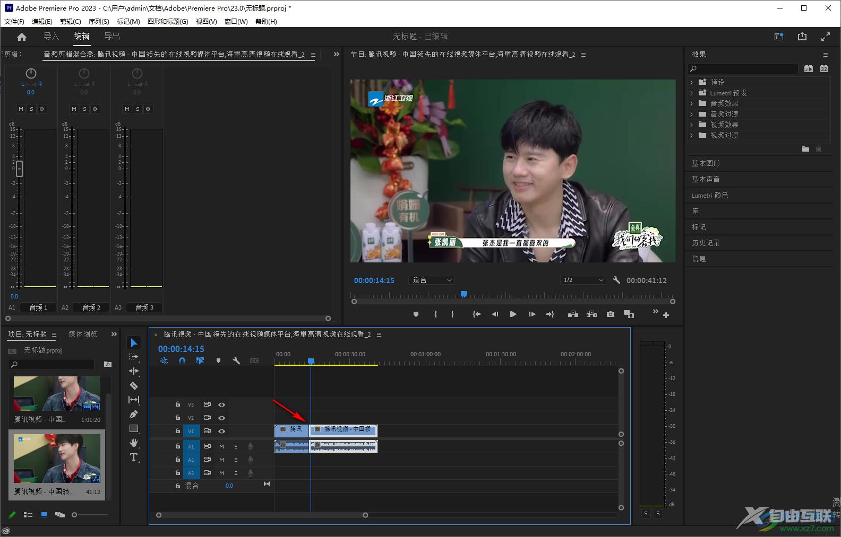Screen dimensions: 841x537
Task: Open the 基本图形 panel
Action: click(706, 163)
